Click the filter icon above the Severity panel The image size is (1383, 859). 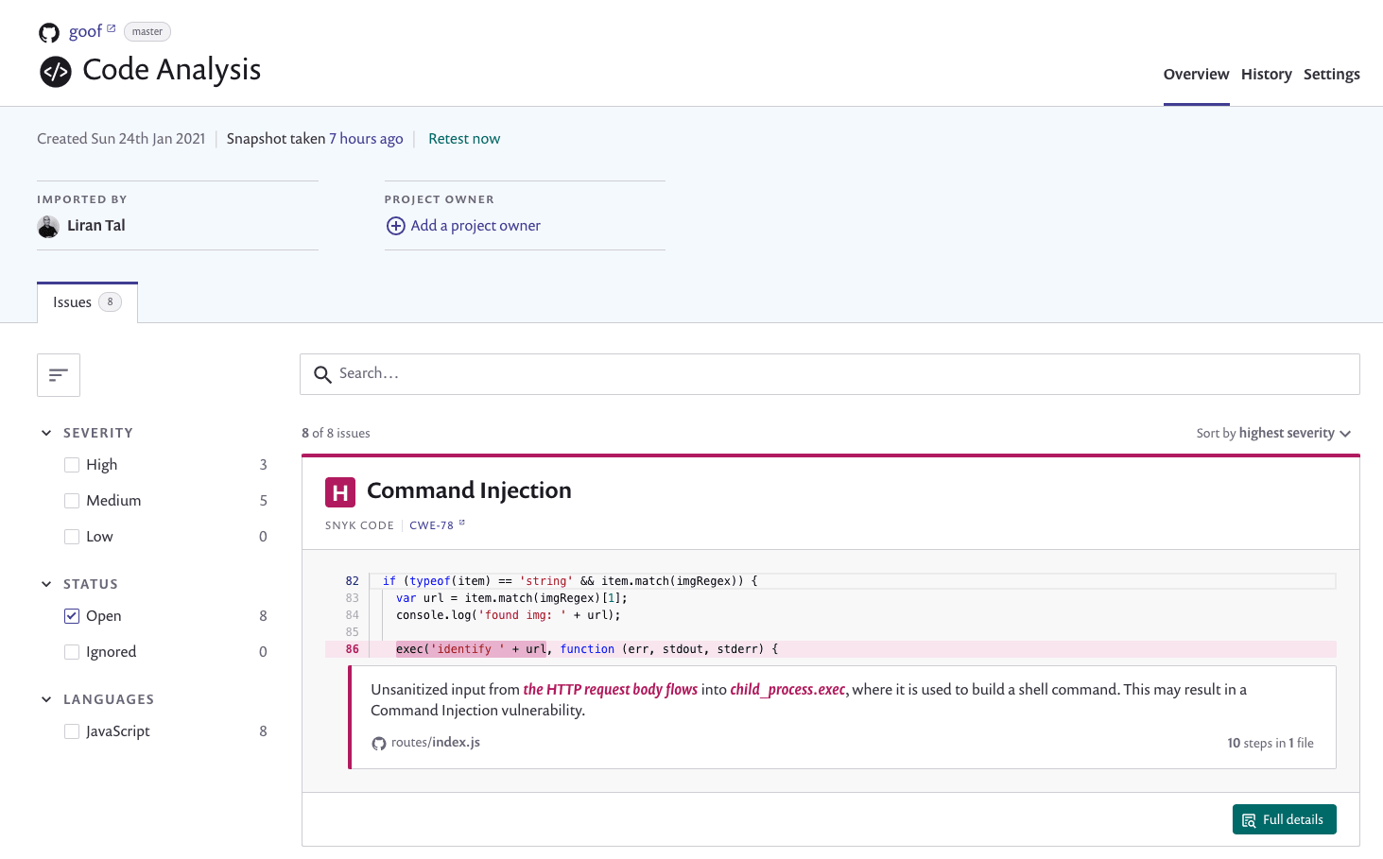58,374
